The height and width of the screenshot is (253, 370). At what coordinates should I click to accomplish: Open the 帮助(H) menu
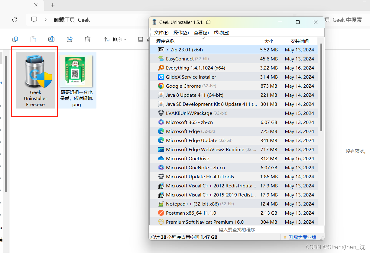[222, 33]
